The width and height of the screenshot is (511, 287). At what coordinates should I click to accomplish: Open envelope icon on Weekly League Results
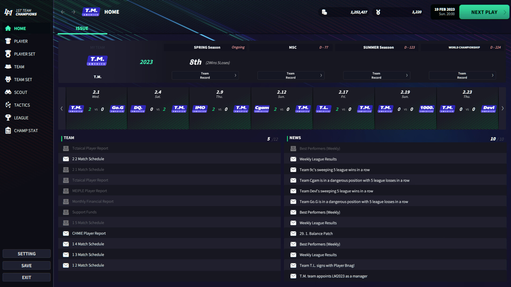(x=293, y=159)
